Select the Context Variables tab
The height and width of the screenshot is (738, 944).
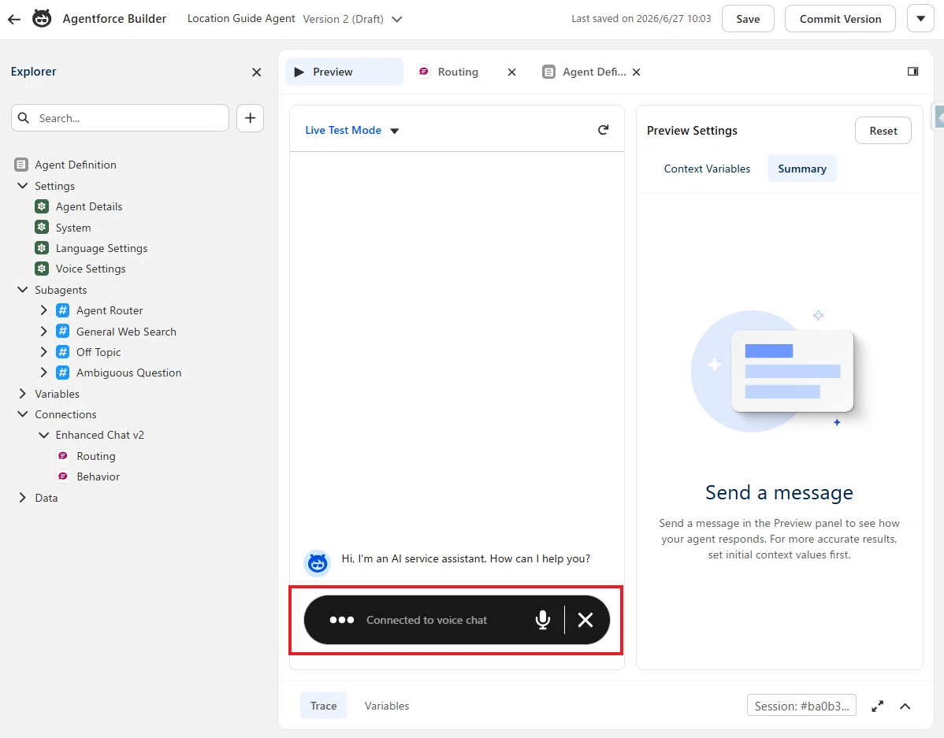pos(707,169)
